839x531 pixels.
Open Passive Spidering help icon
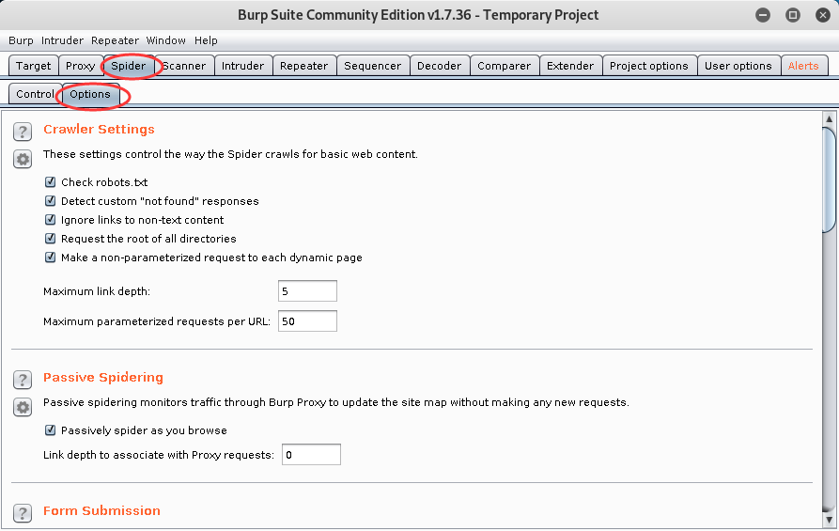23,380
